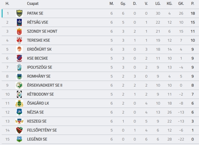
Task: Click the ROMHÁNY SE crest icon
Action: click(x=19, y=76)
